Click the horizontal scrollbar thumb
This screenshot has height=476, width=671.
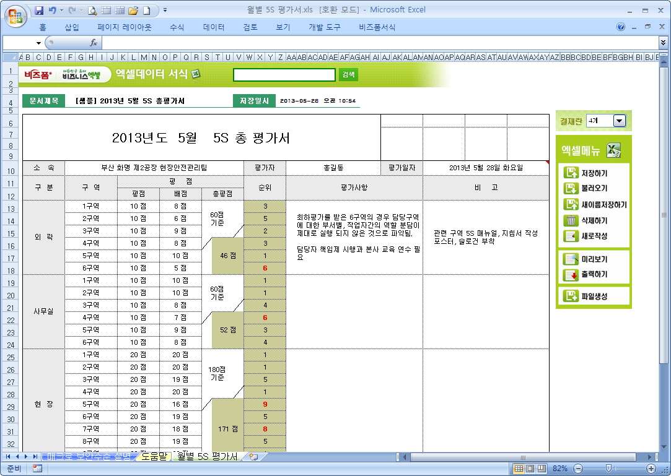[x=522, y=457]
